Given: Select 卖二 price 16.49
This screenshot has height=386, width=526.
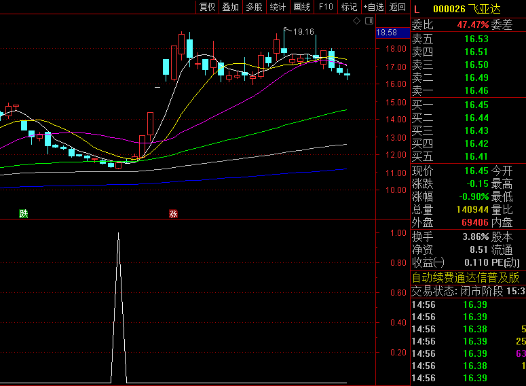Looking at the screenshot, I should (x=476, y=77).
